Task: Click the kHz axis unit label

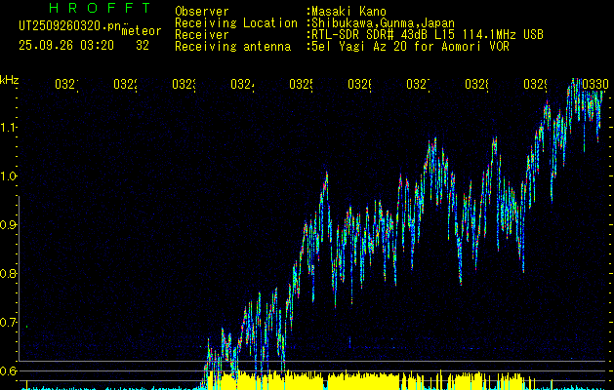Action: [x=10, y=79]
